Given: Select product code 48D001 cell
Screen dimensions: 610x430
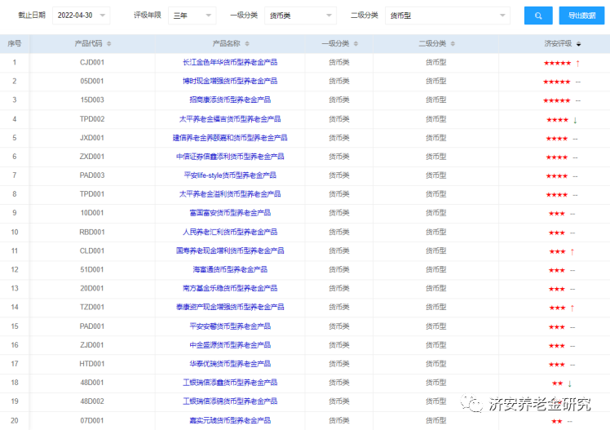Looking at the screenshot, I should [92, 383].
